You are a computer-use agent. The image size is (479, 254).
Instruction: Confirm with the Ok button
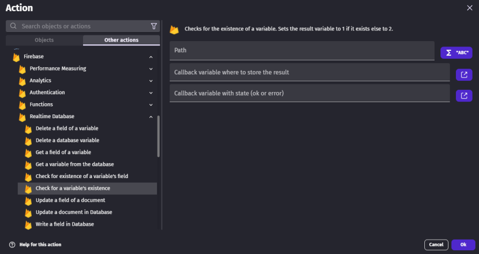click(463, 244)
